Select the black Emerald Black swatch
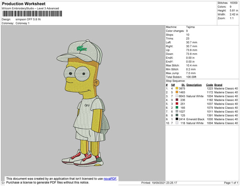 (177, 119)
